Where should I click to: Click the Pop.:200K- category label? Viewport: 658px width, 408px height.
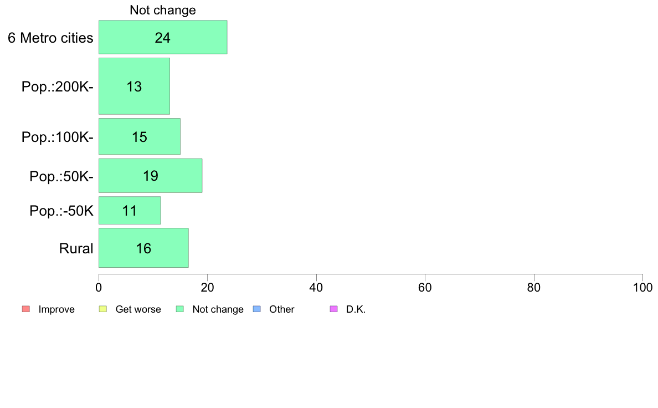click(58, 86)
